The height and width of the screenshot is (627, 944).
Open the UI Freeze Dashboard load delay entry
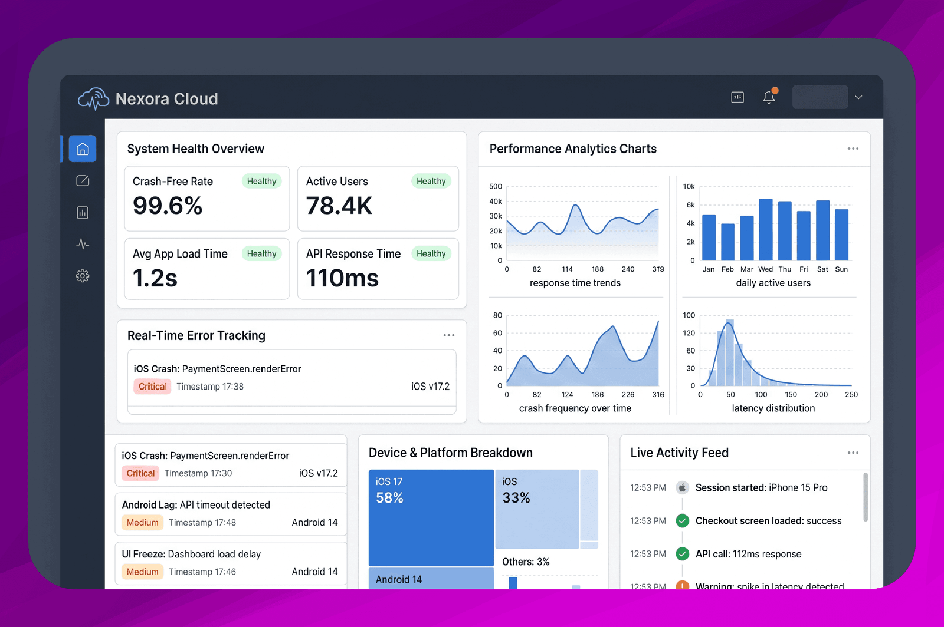(x=231, y=563)
